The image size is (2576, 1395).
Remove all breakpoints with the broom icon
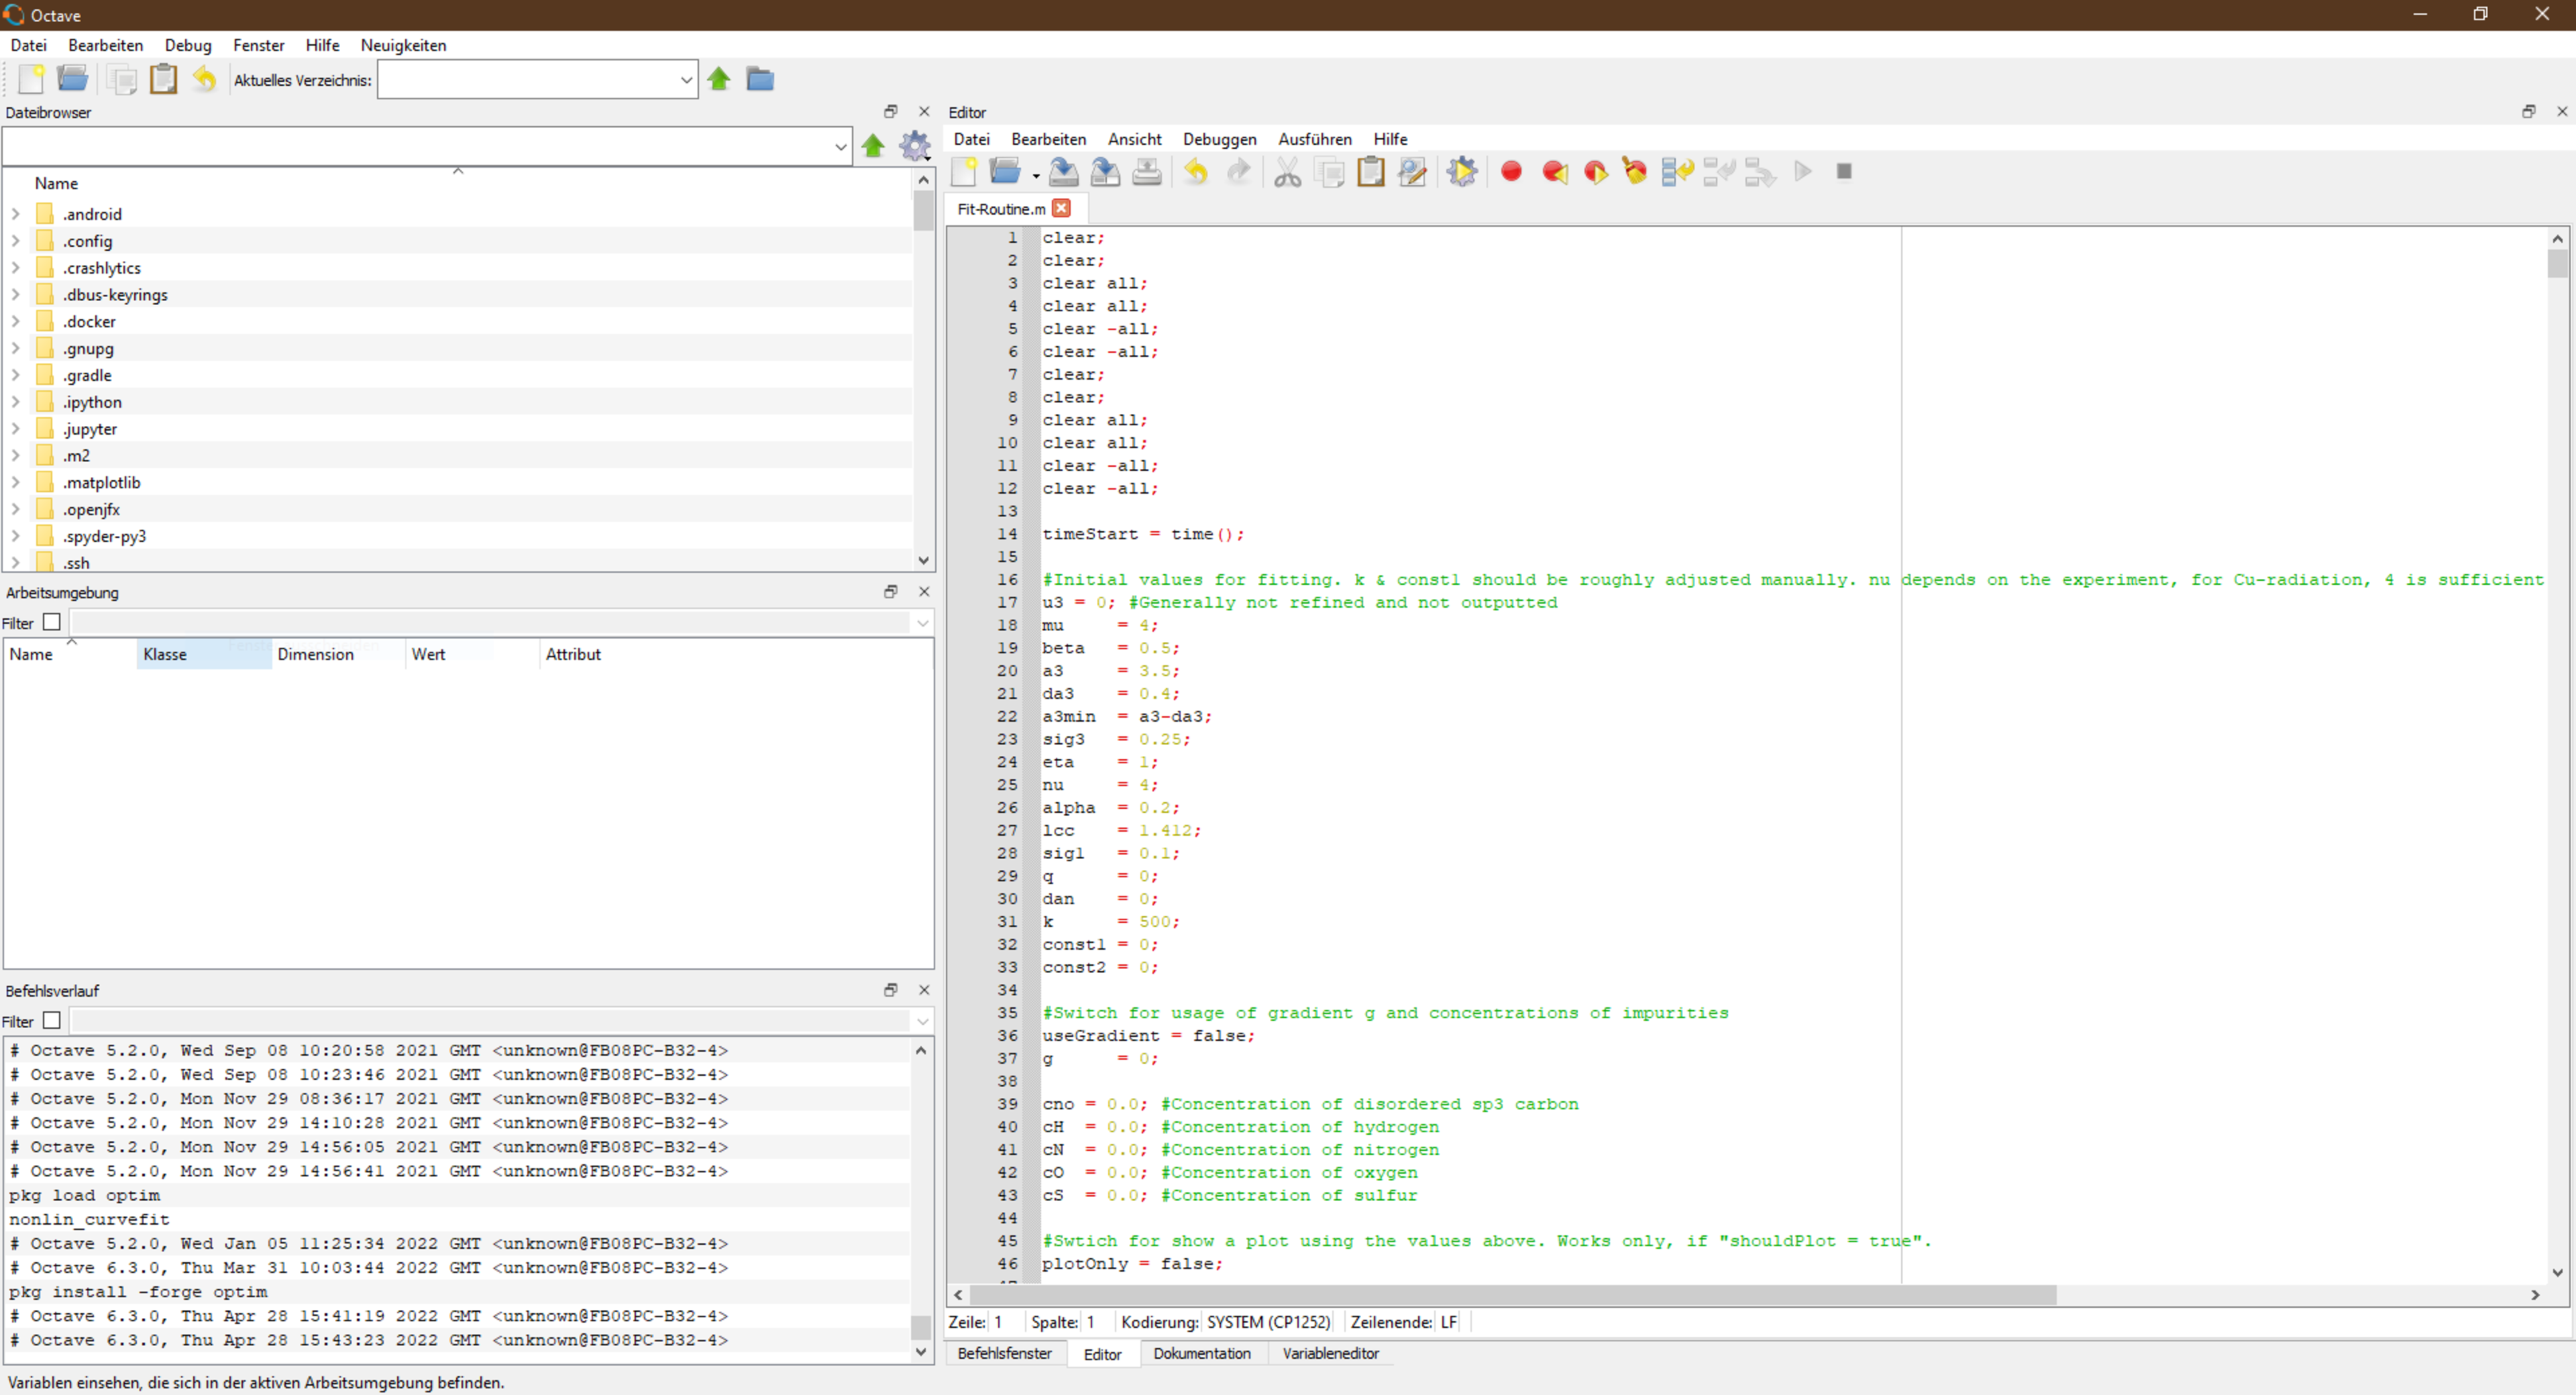pyautogui.click(x=1635, y=172)
